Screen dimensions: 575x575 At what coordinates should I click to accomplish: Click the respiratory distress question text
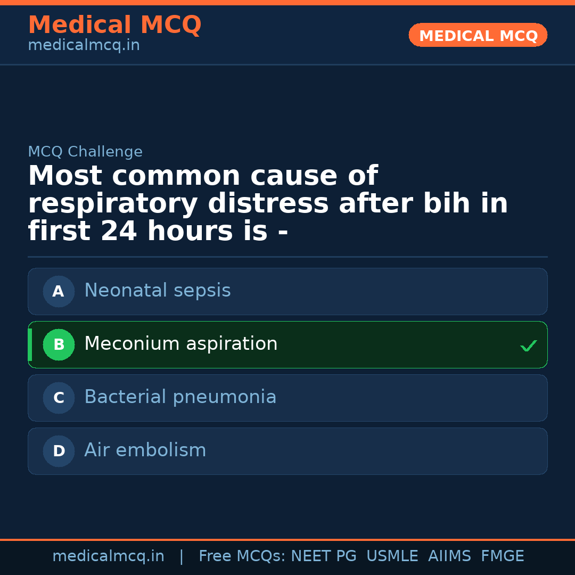268,204
